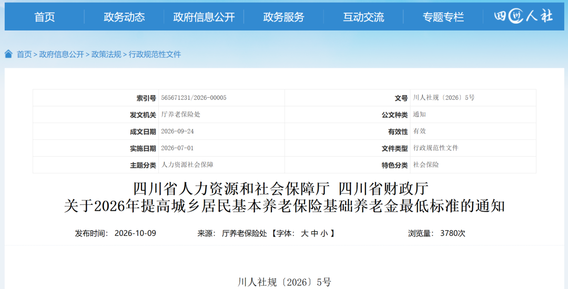Open the 专题专栏 navigation item
The width and height of the screenshot is (568, 289).
(x=443, y=17)
